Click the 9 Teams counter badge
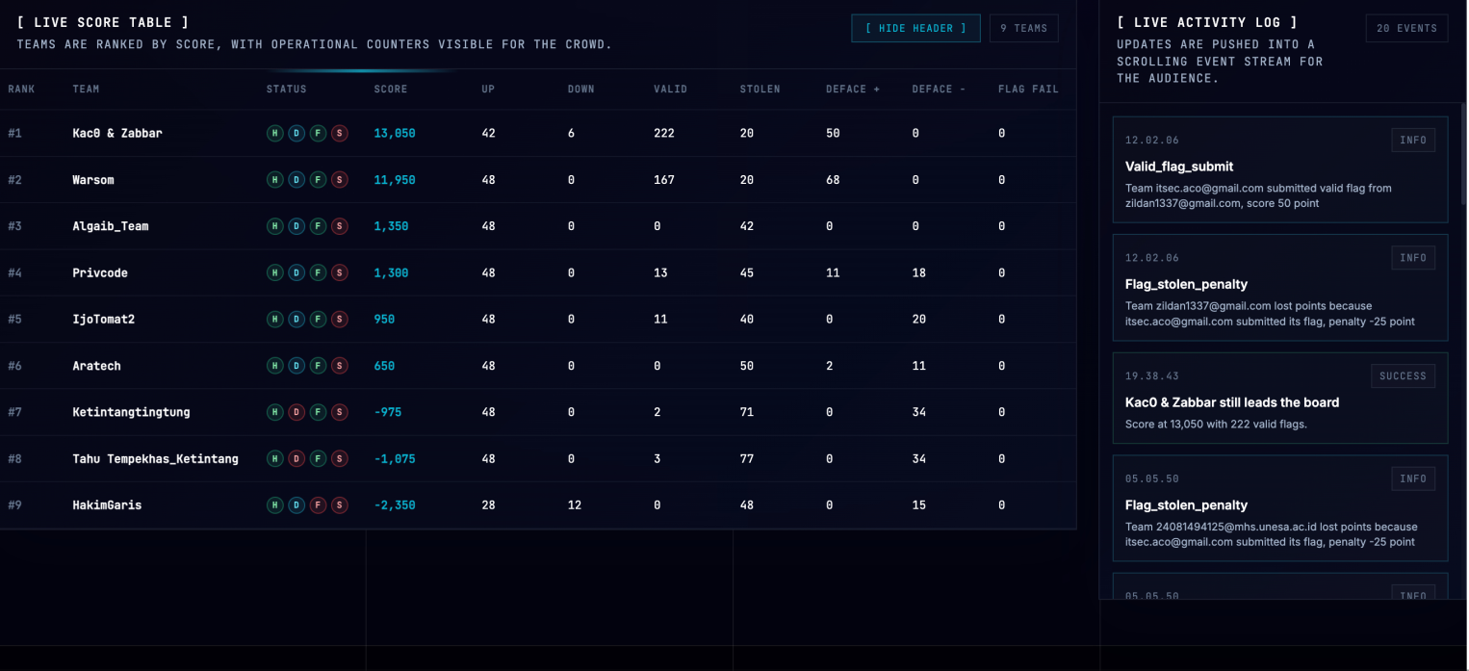Image resolution: width=1469 pixels, height=671 pixels. tap(1023, 28)
